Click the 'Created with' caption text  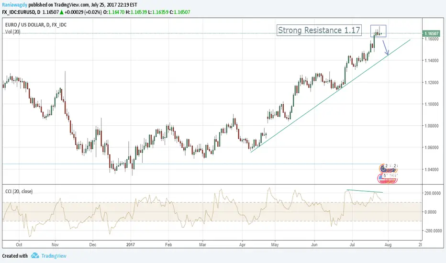click(15, 256)
